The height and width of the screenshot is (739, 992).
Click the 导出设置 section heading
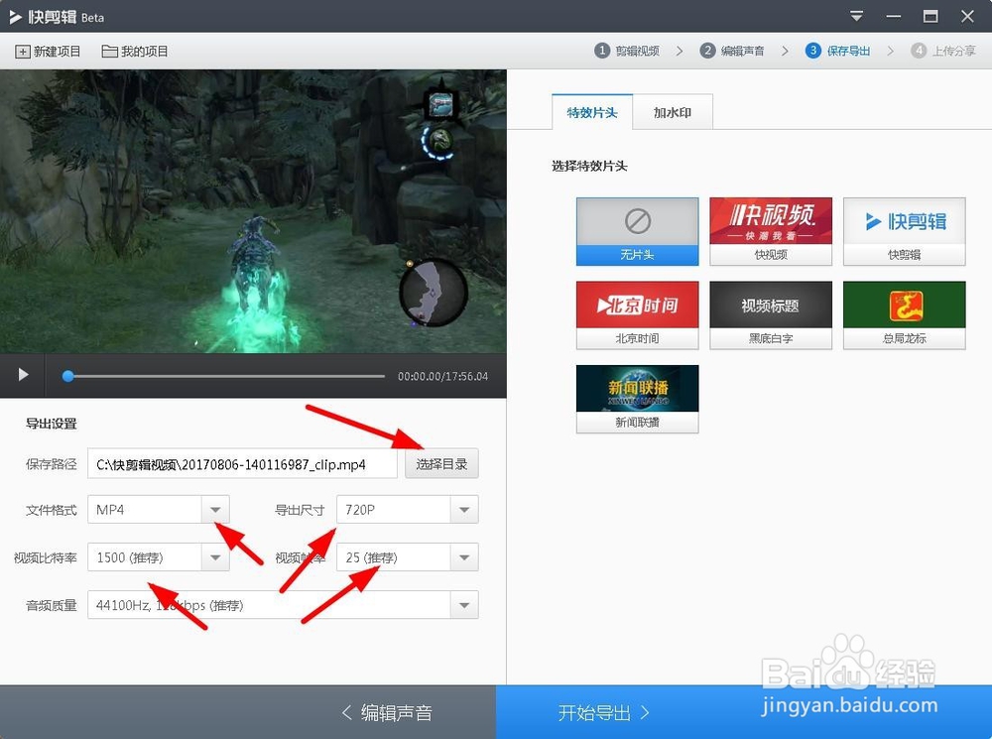tap(52, 424)
